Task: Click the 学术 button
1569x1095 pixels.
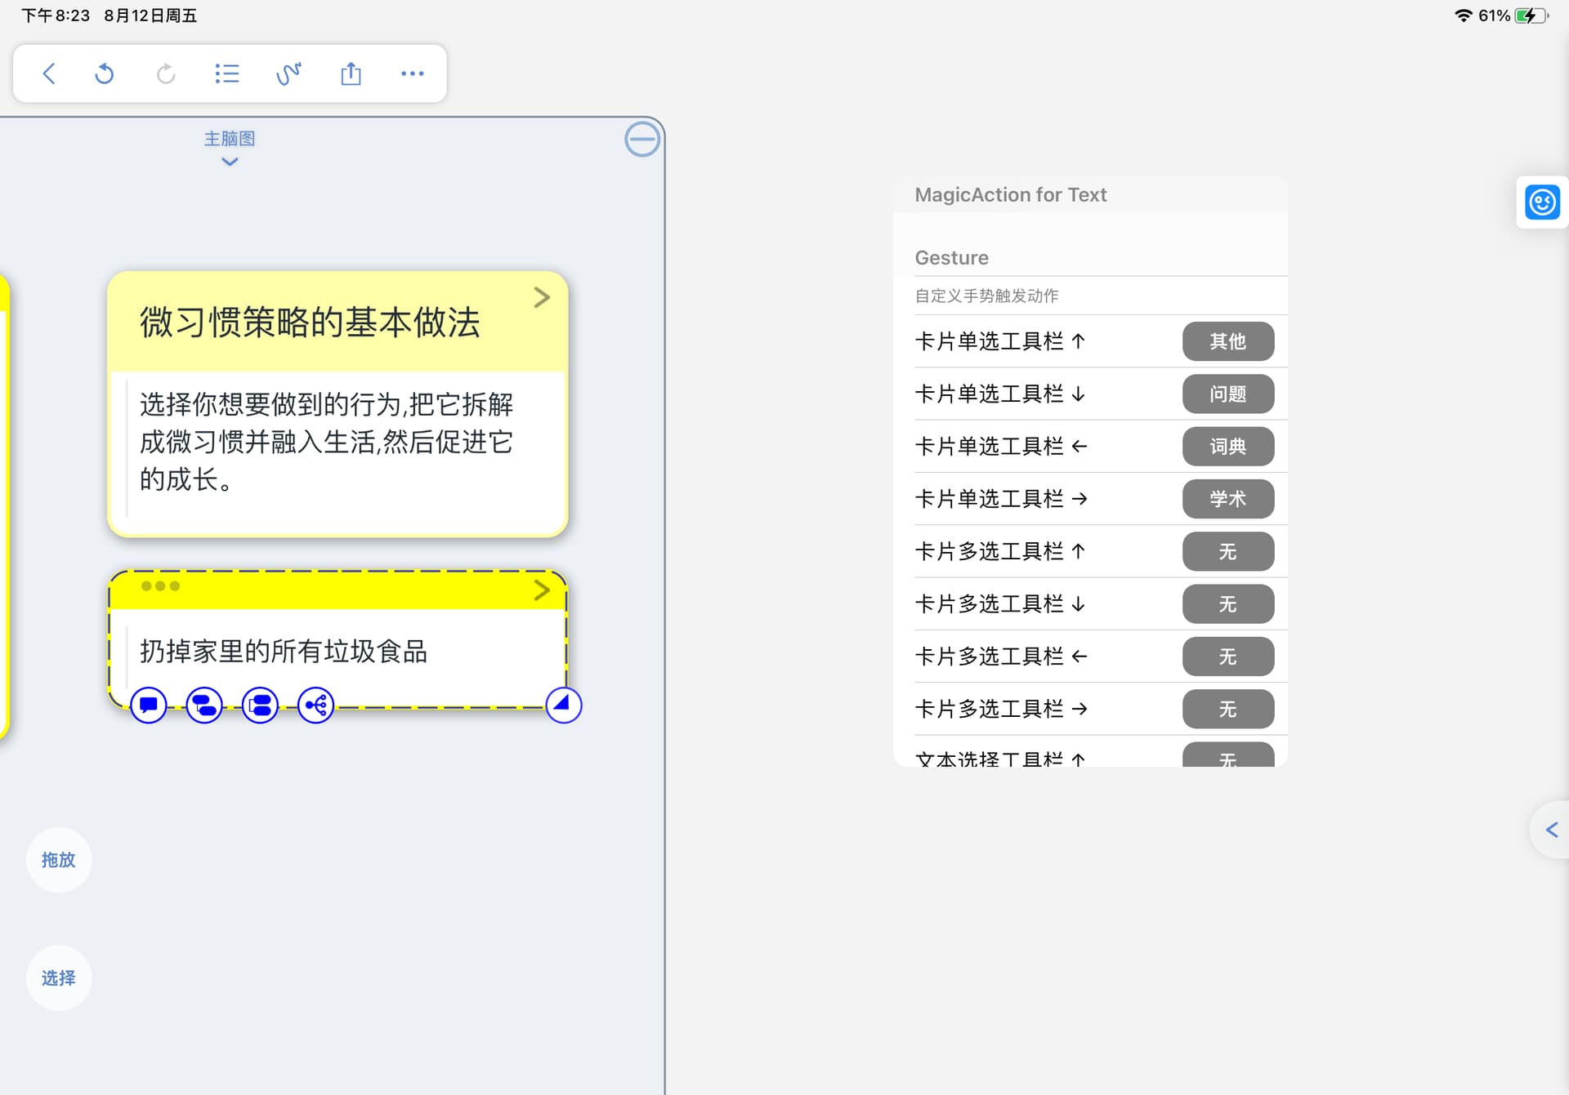Action: (1227, 499)
